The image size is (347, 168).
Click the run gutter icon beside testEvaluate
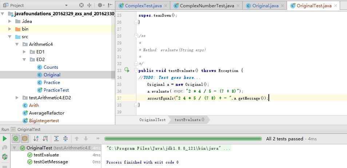pos(127,70)
